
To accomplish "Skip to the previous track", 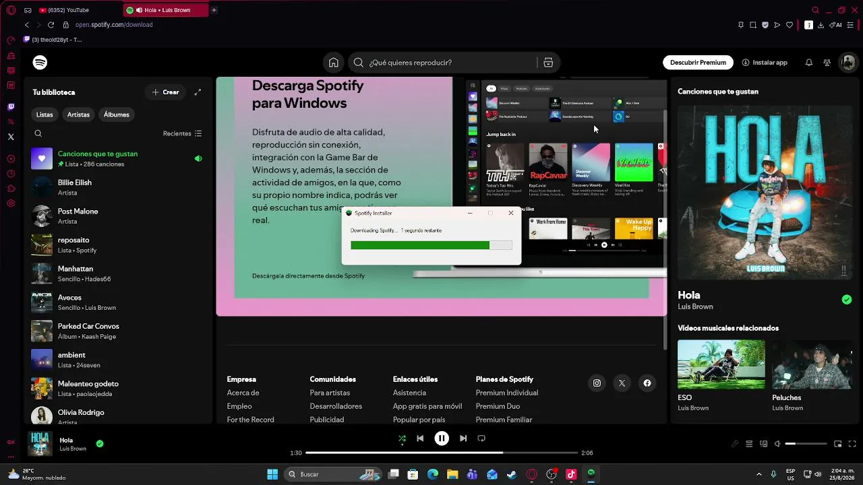I will (420, 439).
